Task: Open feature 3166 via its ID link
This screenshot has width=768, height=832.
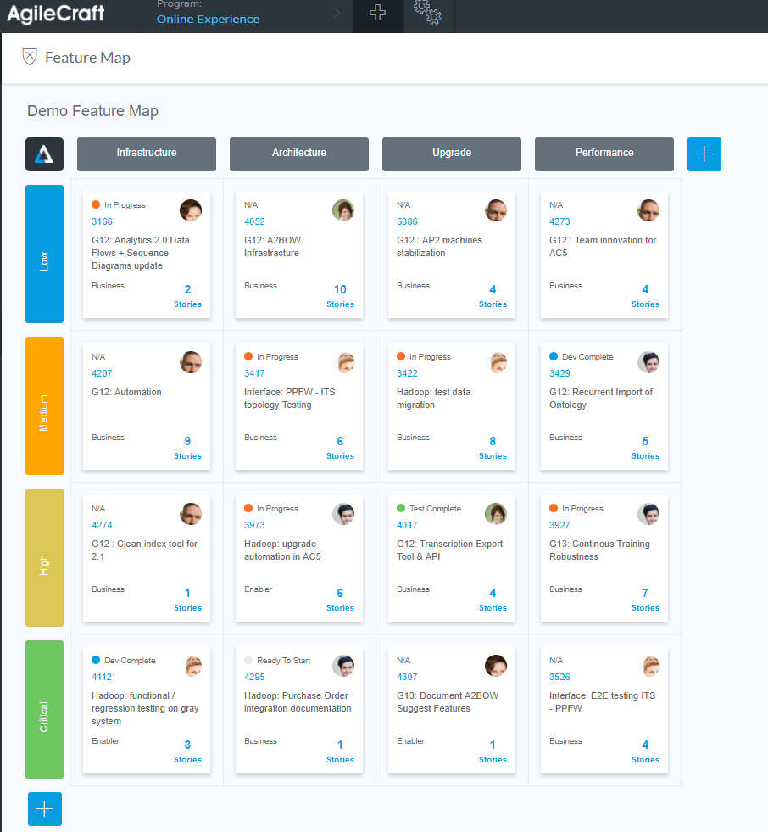Action: click(x=101, y=221)
